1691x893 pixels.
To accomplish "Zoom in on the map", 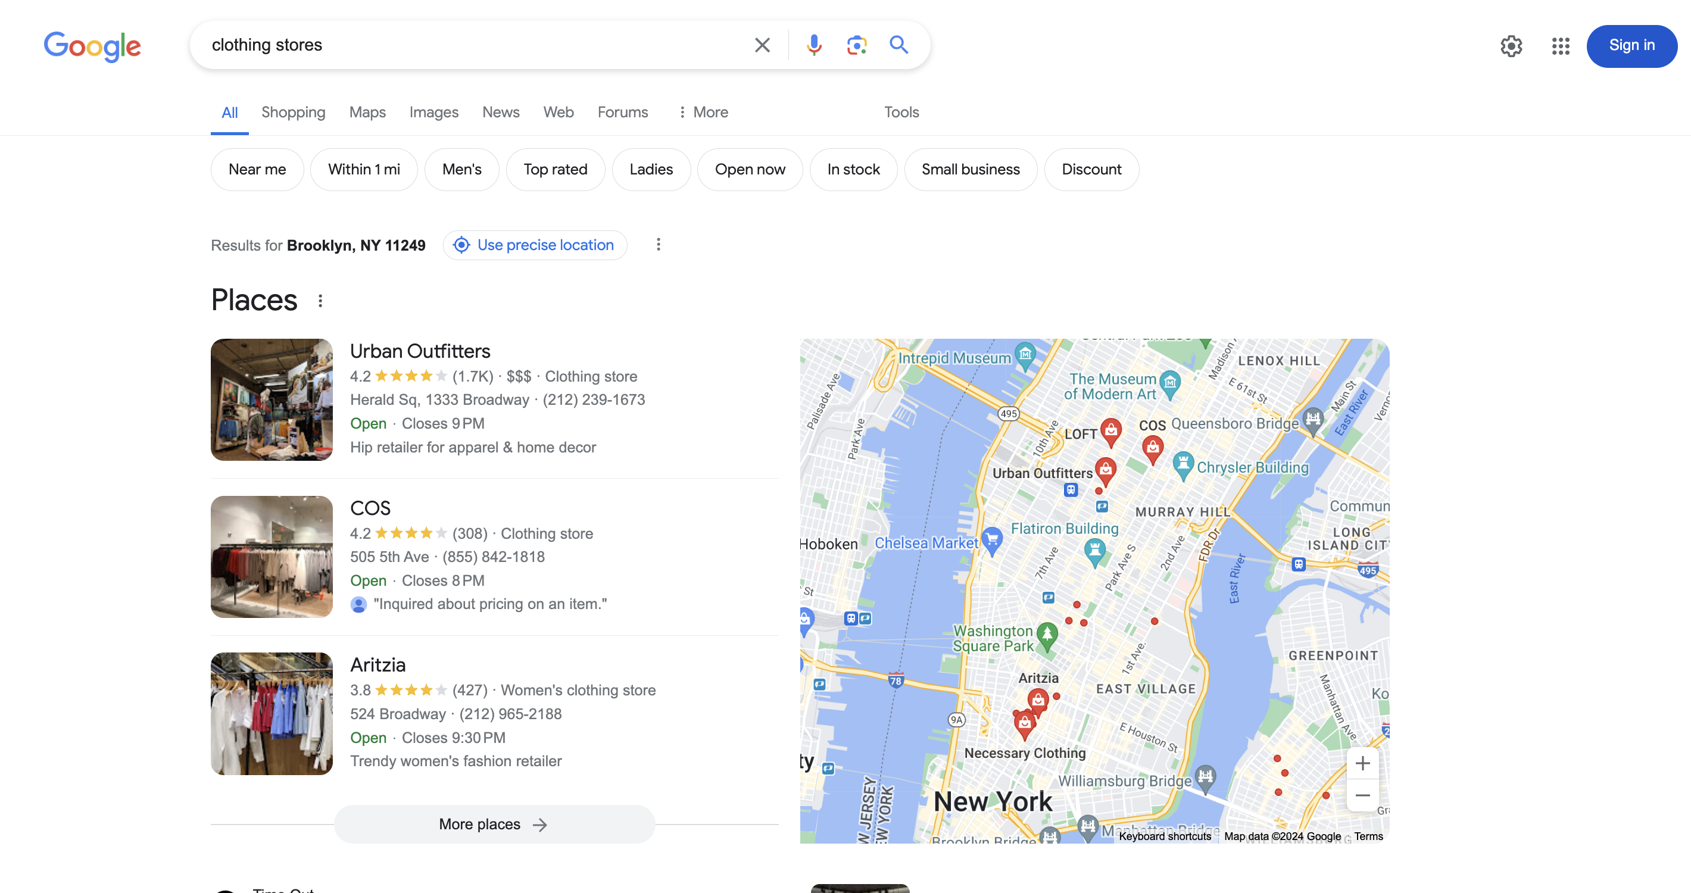I will coord(1362,763).
